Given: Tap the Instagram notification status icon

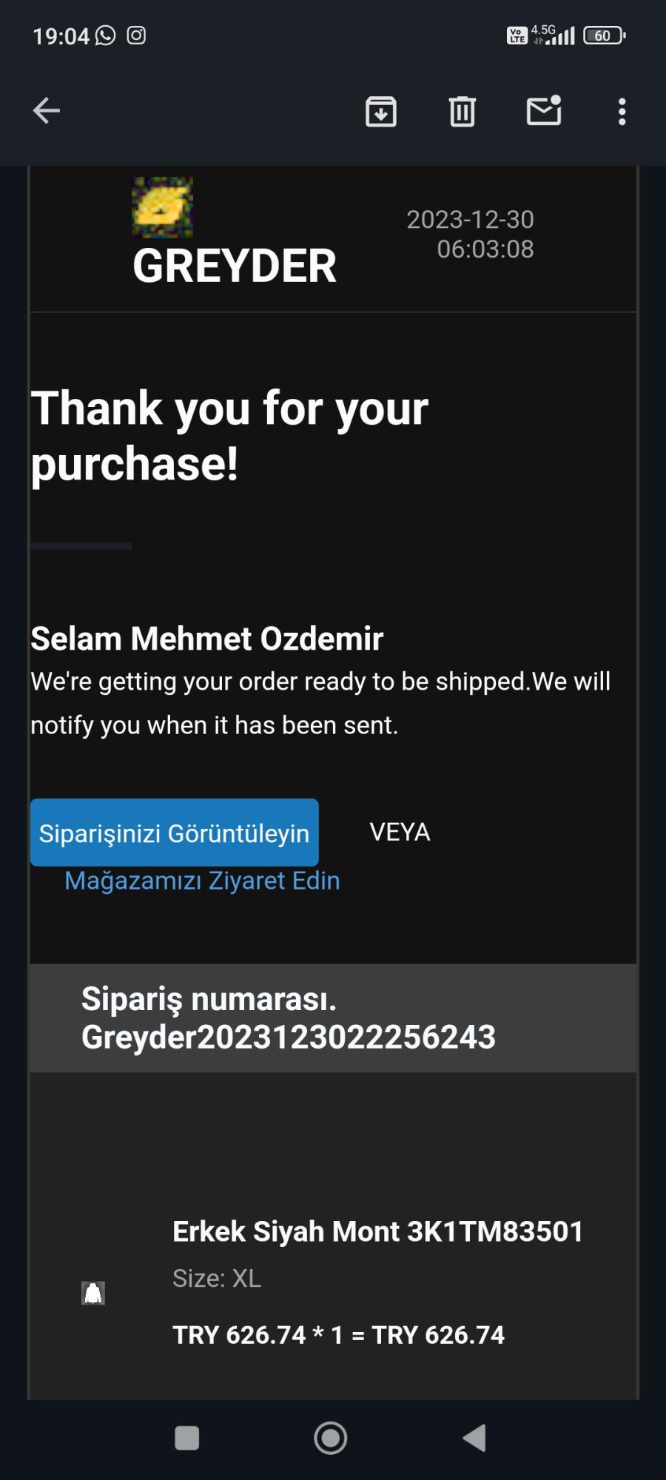Looking at the screenshot, I should [136, 35].
